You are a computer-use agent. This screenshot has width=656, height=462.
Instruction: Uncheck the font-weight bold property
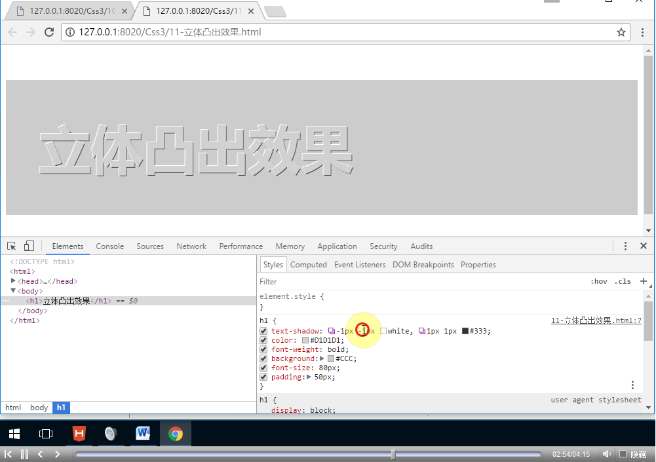(x=263, y=349)
